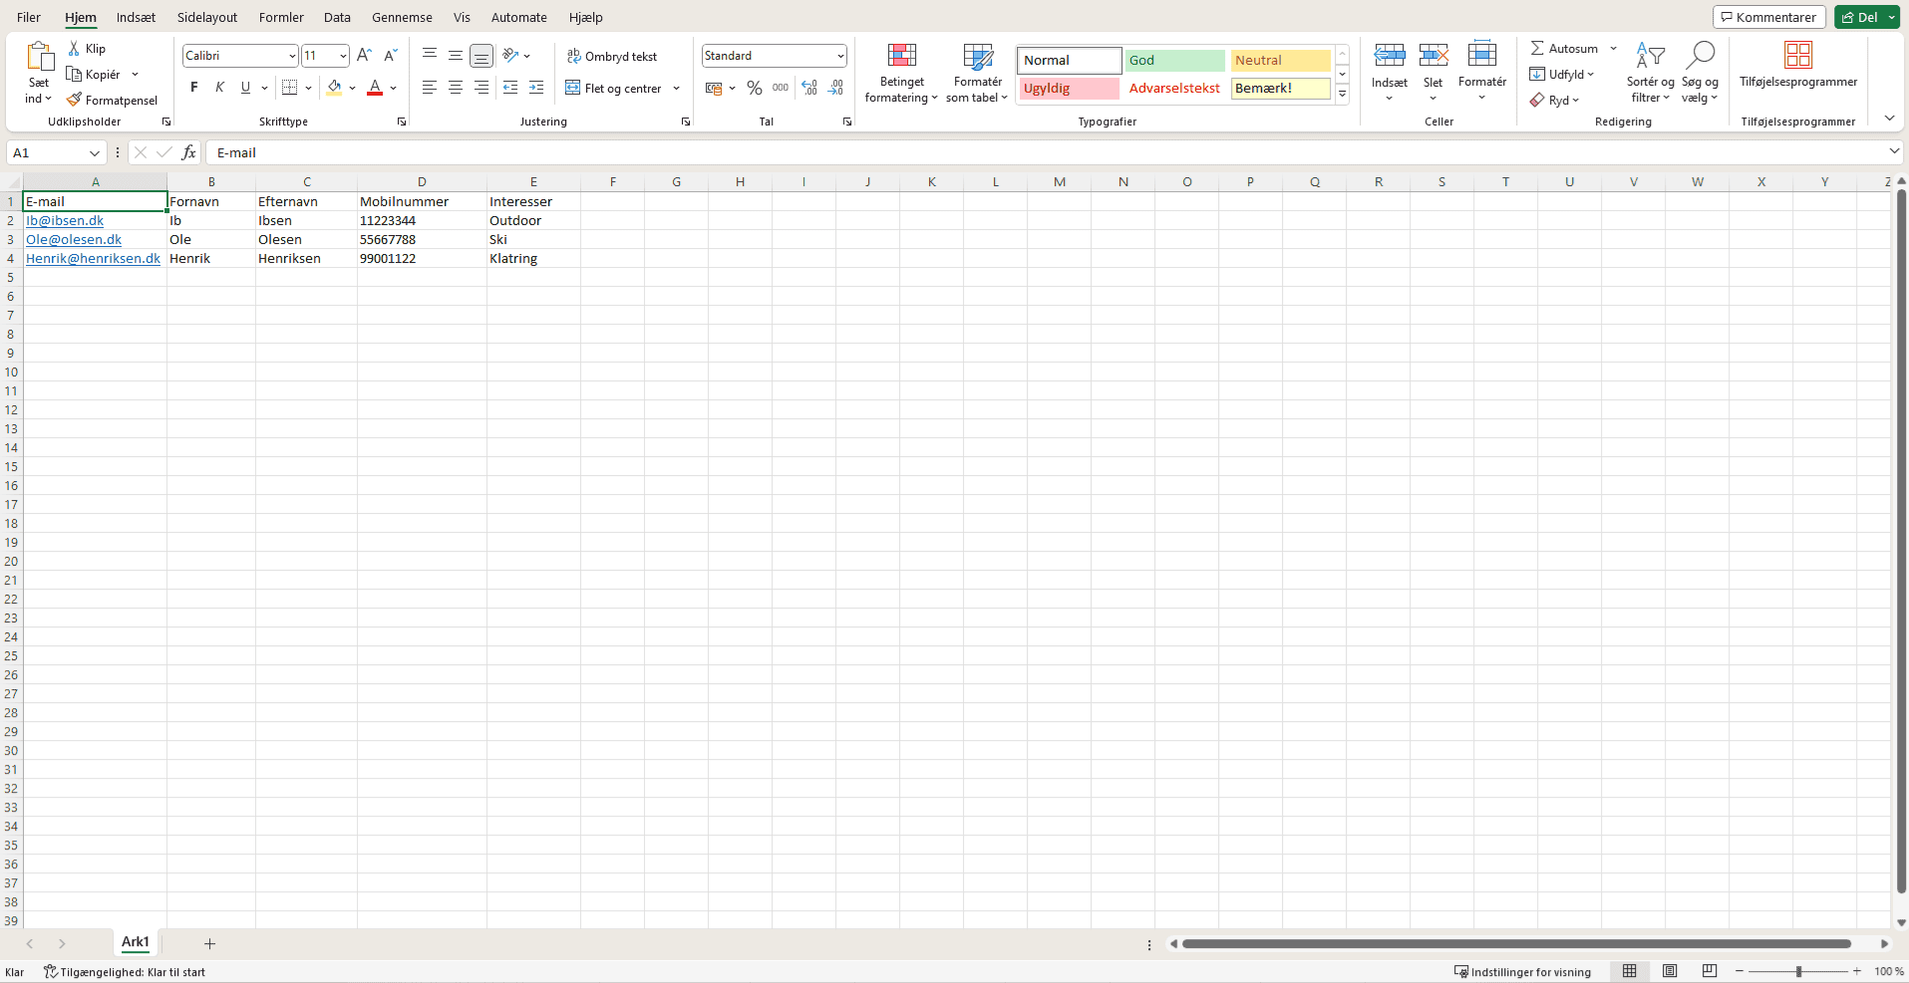Expand the Udfyld dropdown
This screenshot has height=983, width=1909.
click(x=1589, y=74)
